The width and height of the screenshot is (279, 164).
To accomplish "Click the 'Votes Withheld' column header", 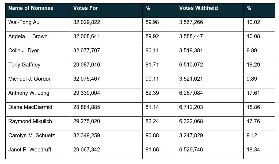I will click(x=198, y=8).
